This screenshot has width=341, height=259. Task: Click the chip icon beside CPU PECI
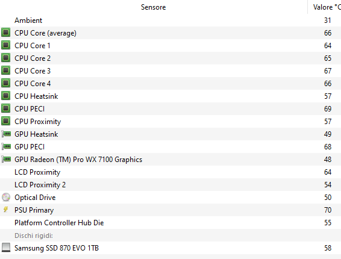coord(5,108)
